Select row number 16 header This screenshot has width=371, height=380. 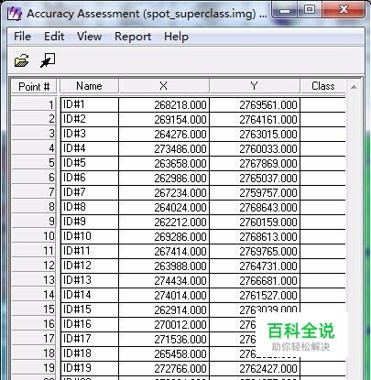34,324
